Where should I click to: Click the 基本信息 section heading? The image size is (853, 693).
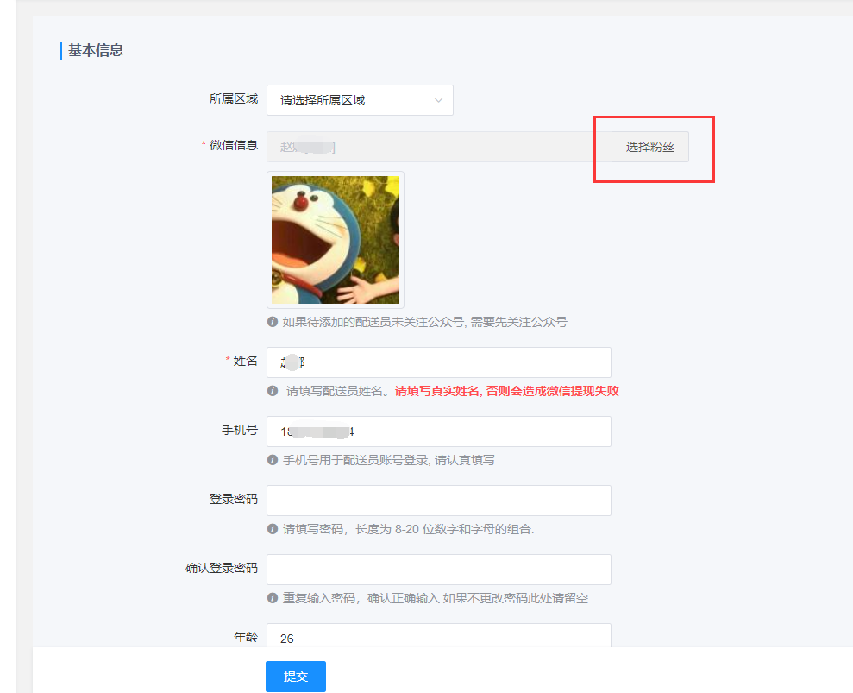(x=96, y=51)
